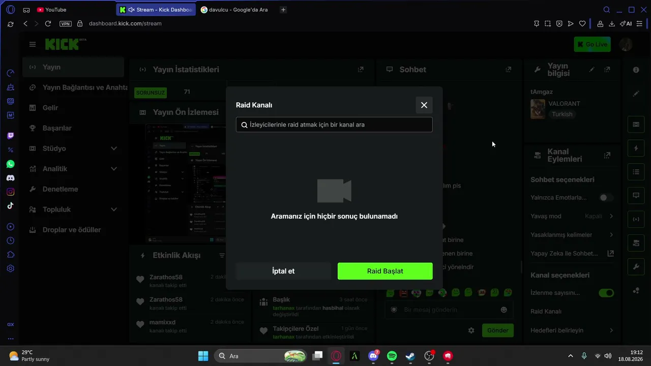Click the Windows Start button
651x366 pixels.
pos(203,356)
